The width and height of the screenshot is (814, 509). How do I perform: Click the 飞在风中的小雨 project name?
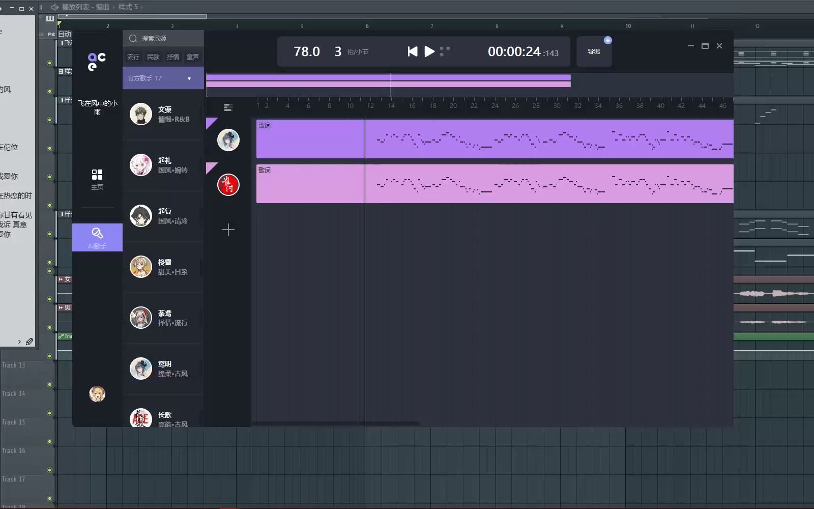point(97,107)
